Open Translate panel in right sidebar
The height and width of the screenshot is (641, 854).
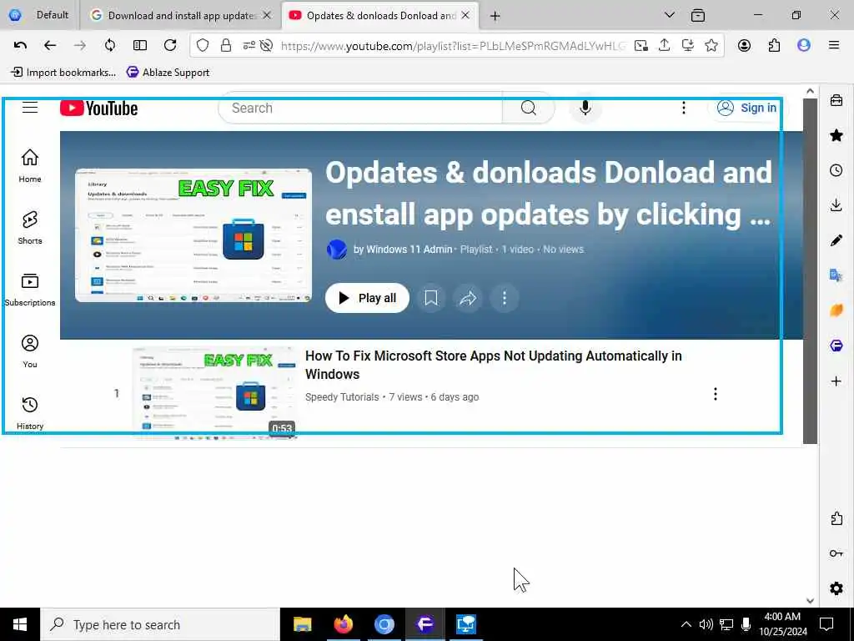[836, 275]
